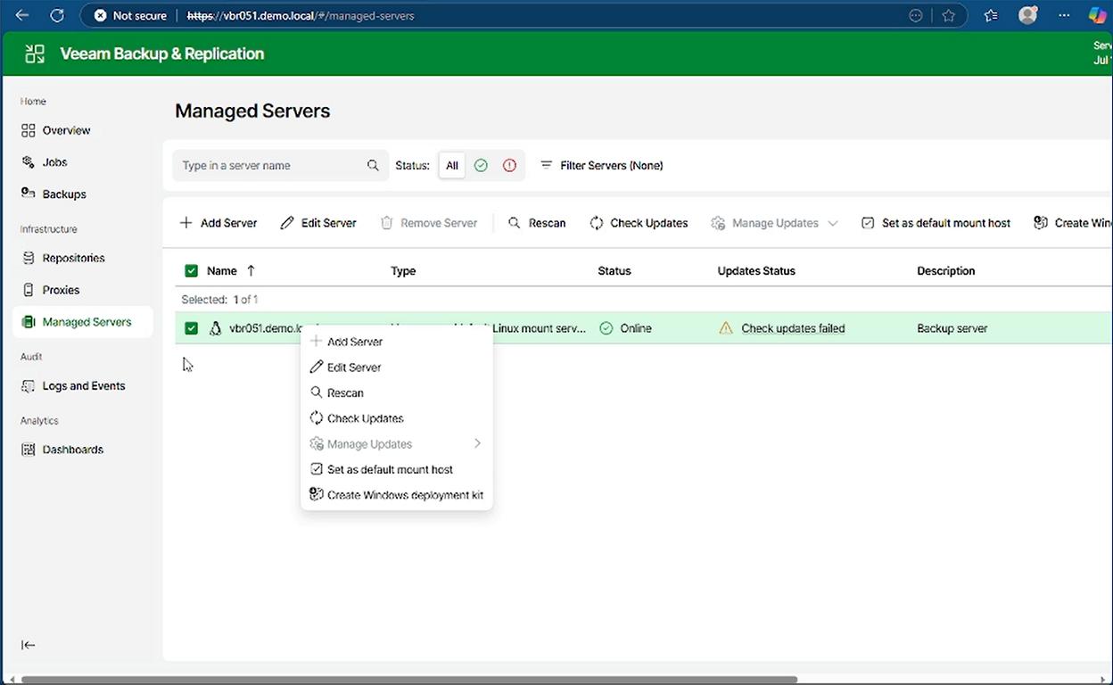This screenshot has width=1113, height=685.
Task: Open the Filter Servers (None) dropdown
Action: tap(602, 166)
